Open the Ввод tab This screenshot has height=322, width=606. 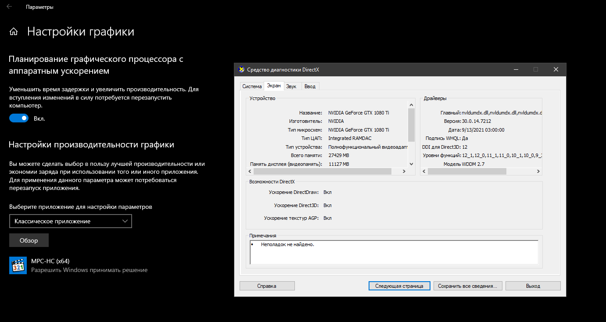(x=310, y=86)
